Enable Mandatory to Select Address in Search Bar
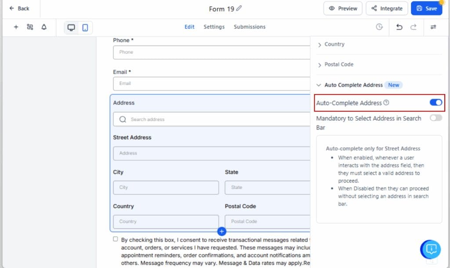 435,118
